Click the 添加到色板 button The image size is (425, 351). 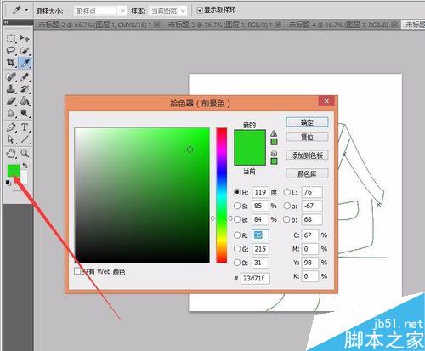308,156
